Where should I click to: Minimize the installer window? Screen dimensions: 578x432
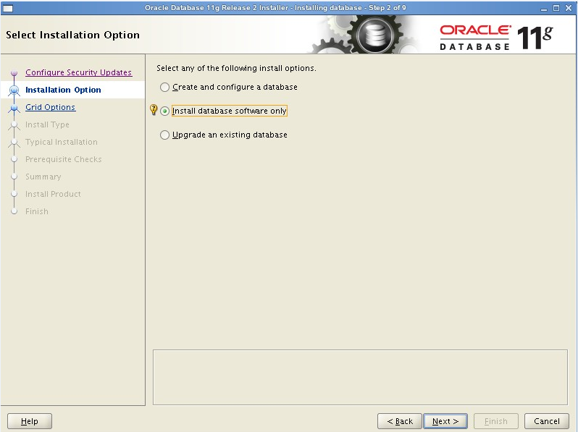[544, 7]
